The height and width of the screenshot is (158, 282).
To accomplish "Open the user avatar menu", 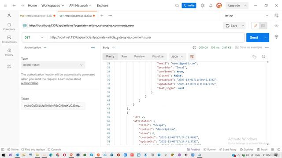I will point(219,6).
